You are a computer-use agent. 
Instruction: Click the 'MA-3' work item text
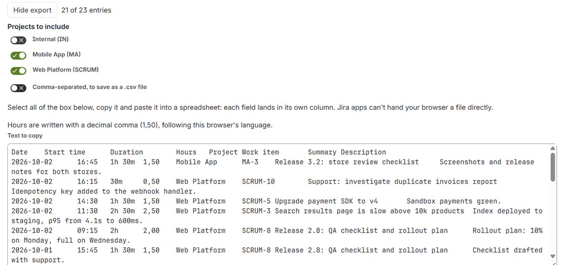[x=250, y=162]
